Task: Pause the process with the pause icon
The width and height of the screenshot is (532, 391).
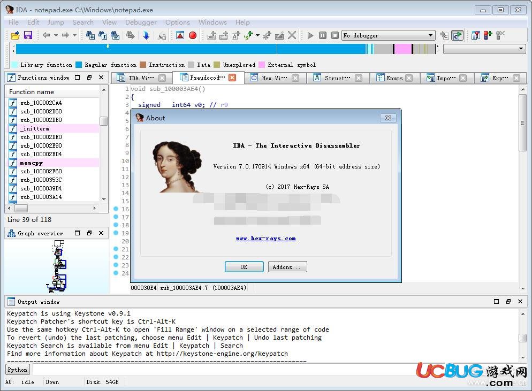Action: click(323, 35)
